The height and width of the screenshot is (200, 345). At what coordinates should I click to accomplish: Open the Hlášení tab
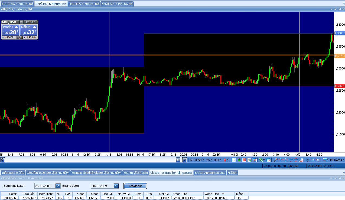coord(232,173)
